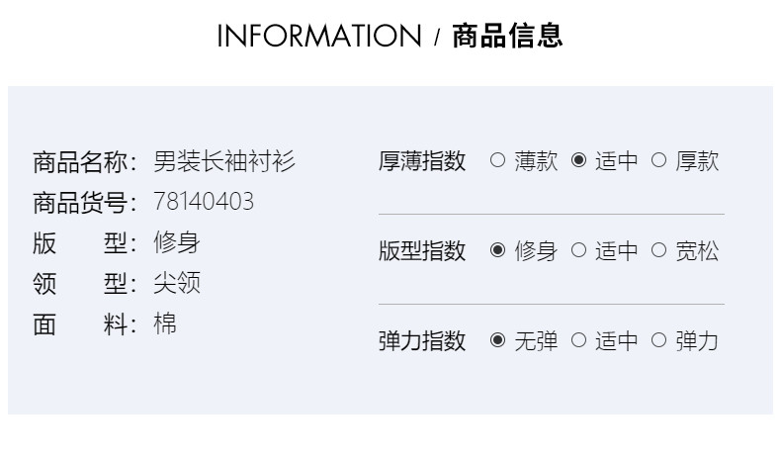
Task: Select 薄款 radio for 厚薄指数
Action: coord(497,160)
